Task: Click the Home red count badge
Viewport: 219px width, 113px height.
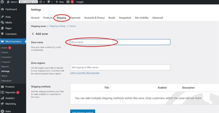Action: 9,48
